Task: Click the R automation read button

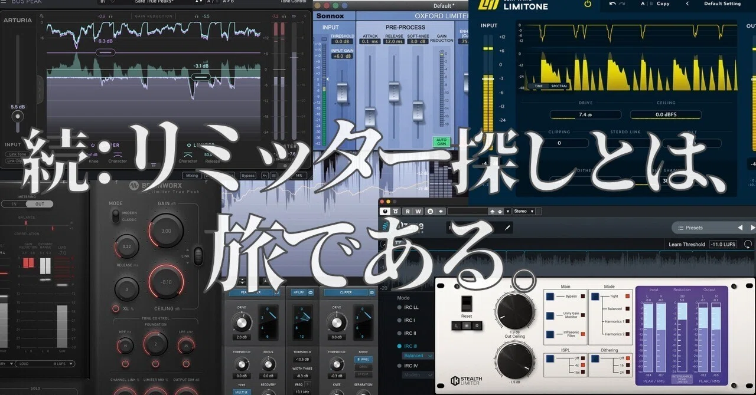Action: coord(408,211)
